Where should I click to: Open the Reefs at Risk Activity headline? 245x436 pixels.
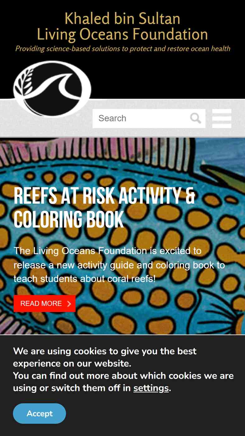(104, 196)
